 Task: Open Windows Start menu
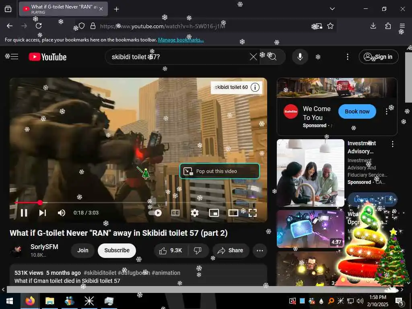pos(10,301)
